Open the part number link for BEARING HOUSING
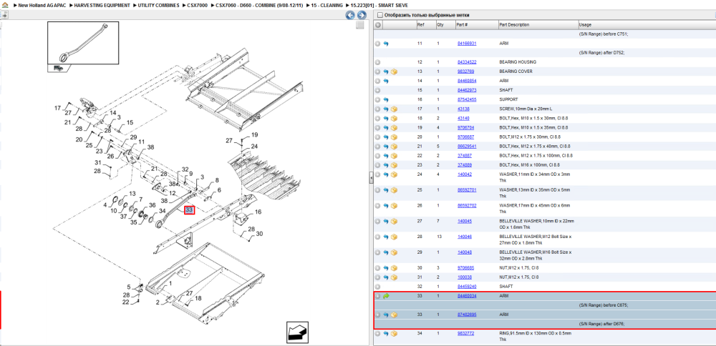The height and width of the screenshot is (346, 716). 467,62
